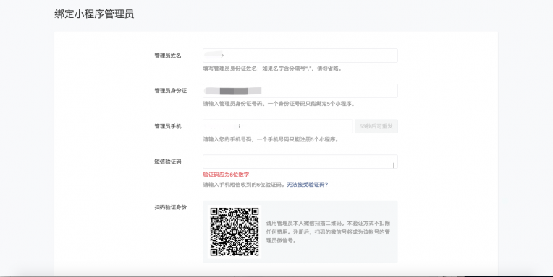Image resolution: width=553 pixels, height=277 pixels.
Task: Focus the 管理员身份证 input field
Action: [300, 91]
